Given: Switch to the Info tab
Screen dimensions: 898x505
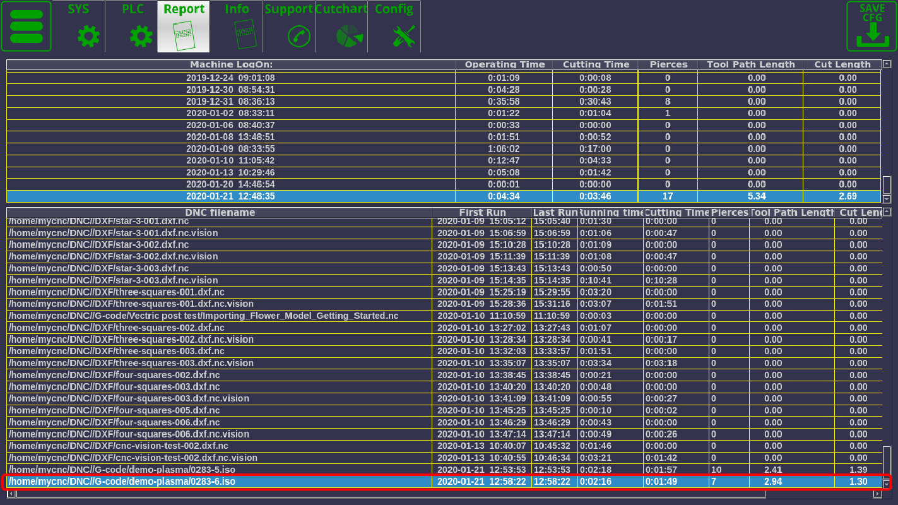Looking at the screenshot, I should [236, 27].
